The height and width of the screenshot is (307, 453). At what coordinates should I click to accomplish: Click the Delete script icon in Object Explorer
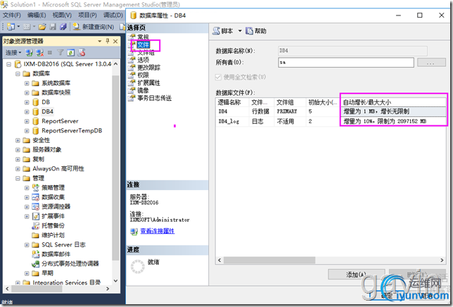pyautogui.click(x=82, y=52)
